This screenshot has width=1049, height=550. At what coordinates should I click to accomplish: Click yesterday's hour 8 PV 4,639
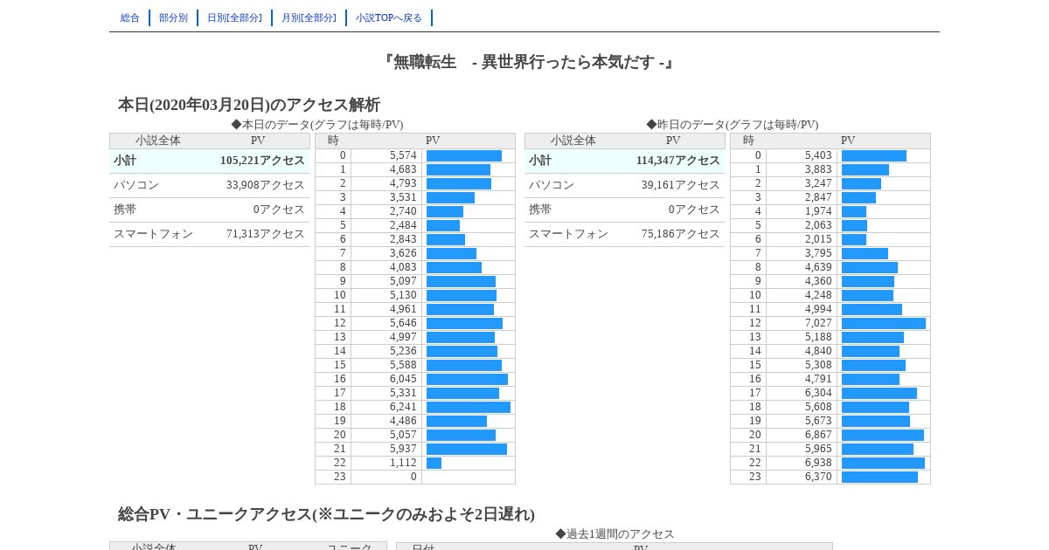pyautogui.click(x=818, y=267)
